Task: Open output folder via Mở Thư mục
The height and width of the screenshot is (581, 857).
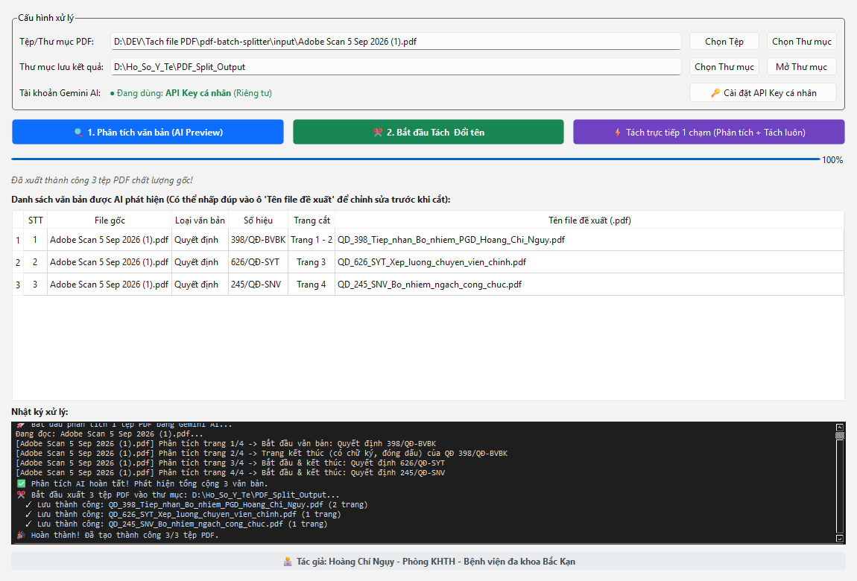Action: pos(802,66)
